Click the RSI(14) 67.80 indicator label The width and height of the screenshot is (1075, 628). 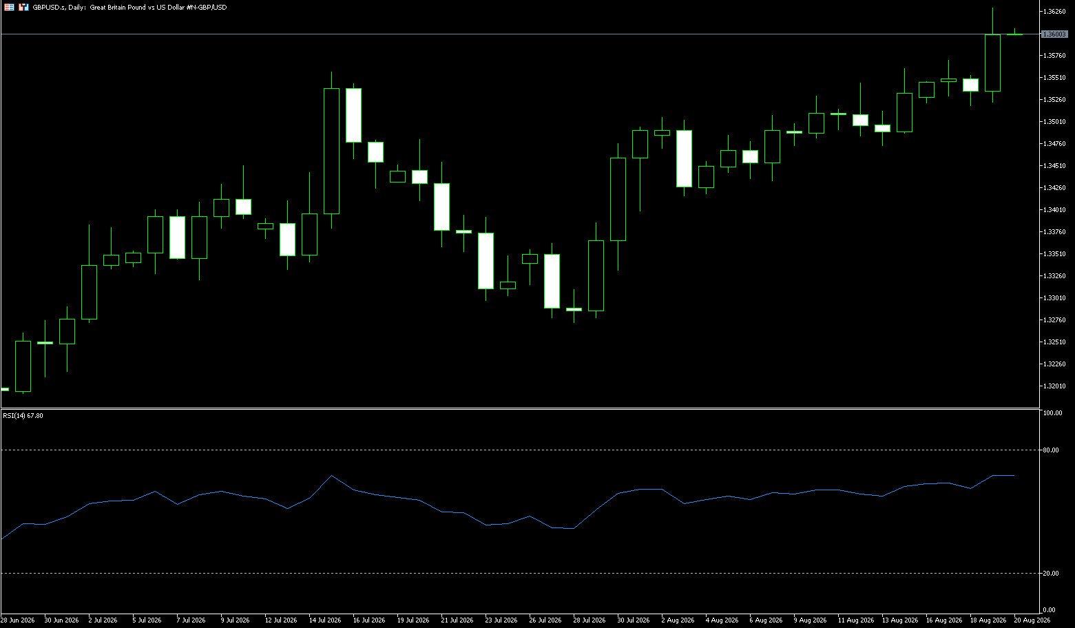coord(23,416)
